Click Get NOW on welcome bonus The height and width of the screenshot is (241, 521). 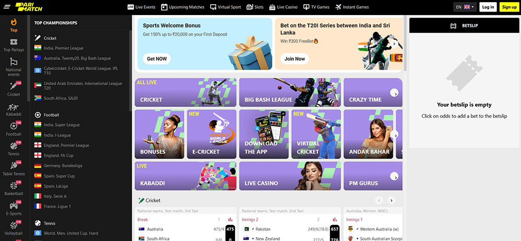[x=157, y=59]
